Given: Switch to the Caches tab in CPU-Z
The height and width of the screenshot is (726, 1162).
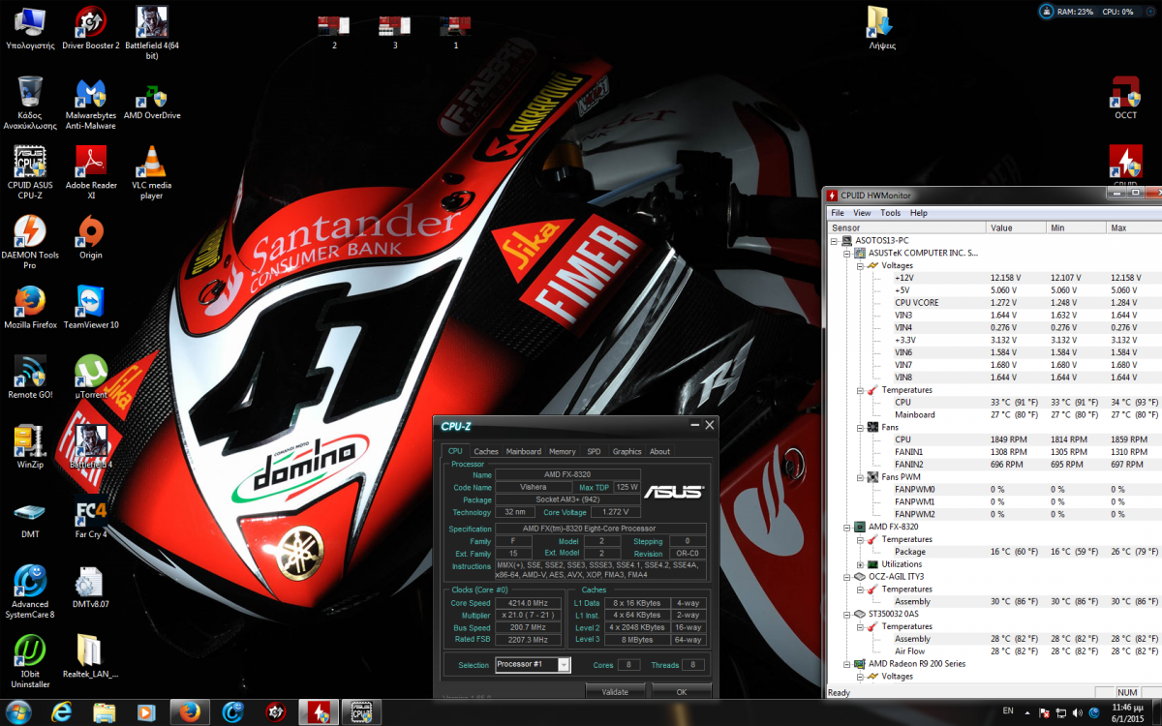Looking at the screenshot, I should coord(486,451).
